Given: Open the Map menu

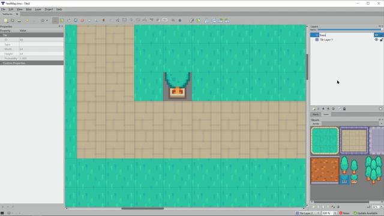Looking at the screenshot, I should [x=29, y=10].
